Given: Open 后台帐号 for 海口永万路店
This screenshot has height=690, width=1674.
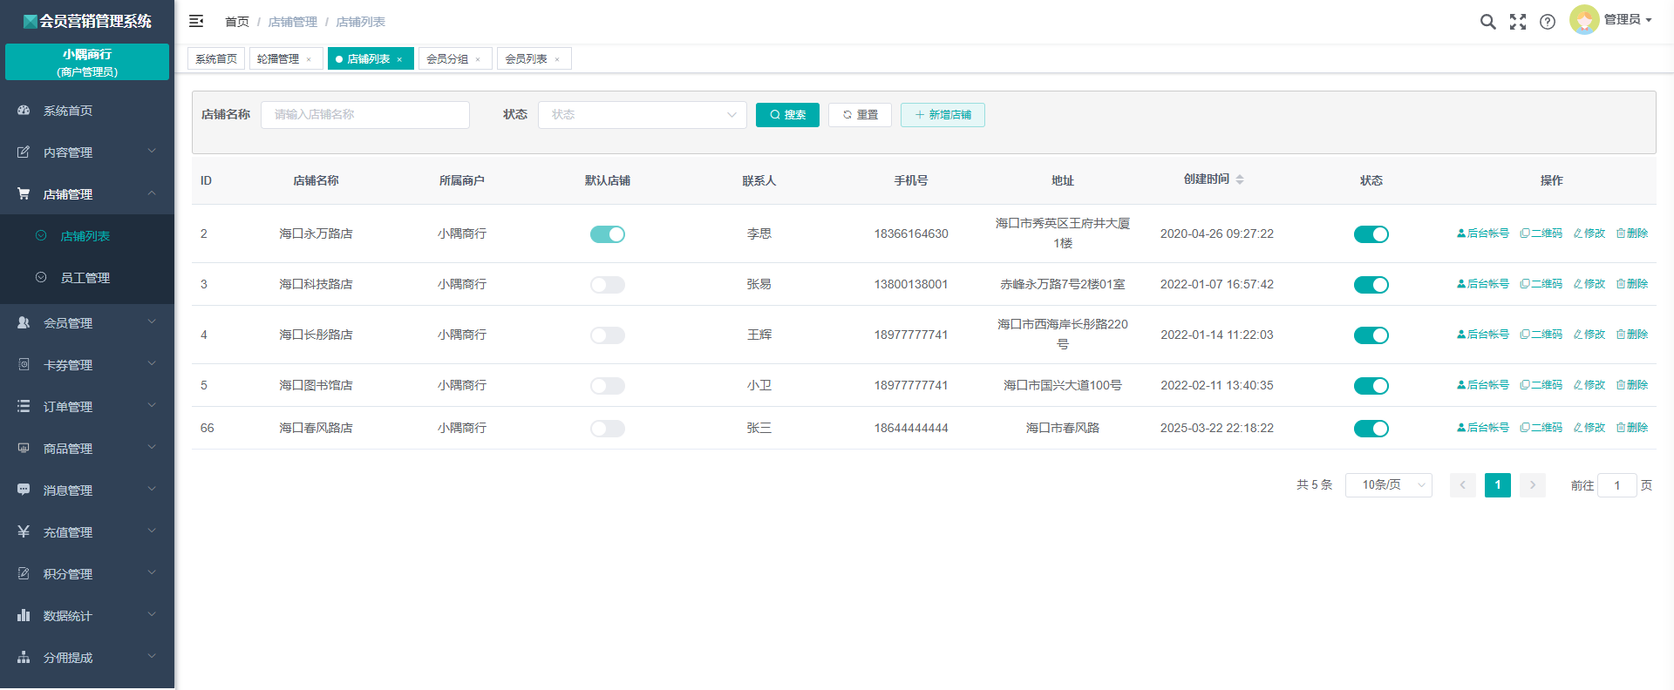Looking at the screenshot, I should (1483, 233).
